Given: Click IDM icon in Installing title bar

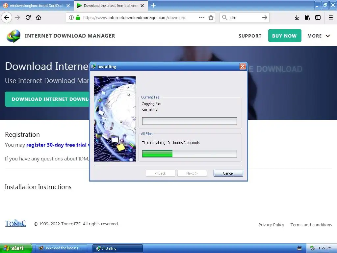Looking at the screenshot, I should tap(93, 66).
